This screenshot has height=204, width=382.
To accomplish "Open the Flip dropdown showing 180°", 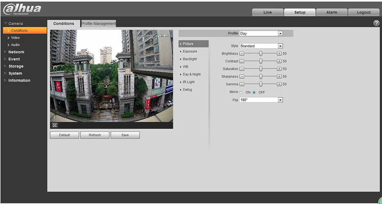I will (261, 100).
